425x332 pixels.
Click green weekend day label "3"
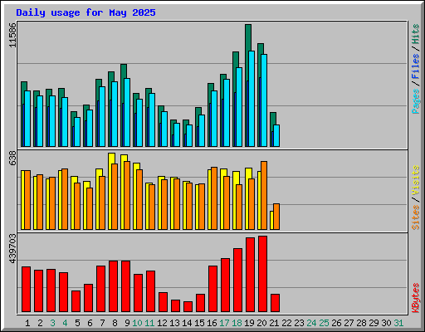pos(52,323)
